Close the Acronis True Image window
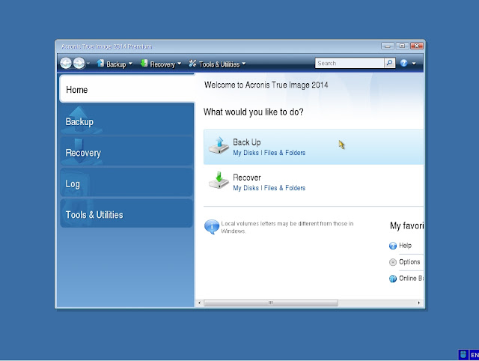The width and height of the screenshot is (479, 361). tap(417, 46)
